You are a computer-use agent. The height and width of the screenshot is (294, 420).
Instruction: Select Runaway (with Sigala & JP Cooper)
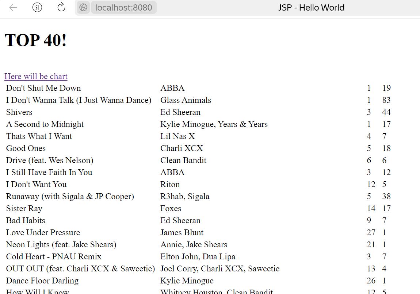tap(70, 196)
